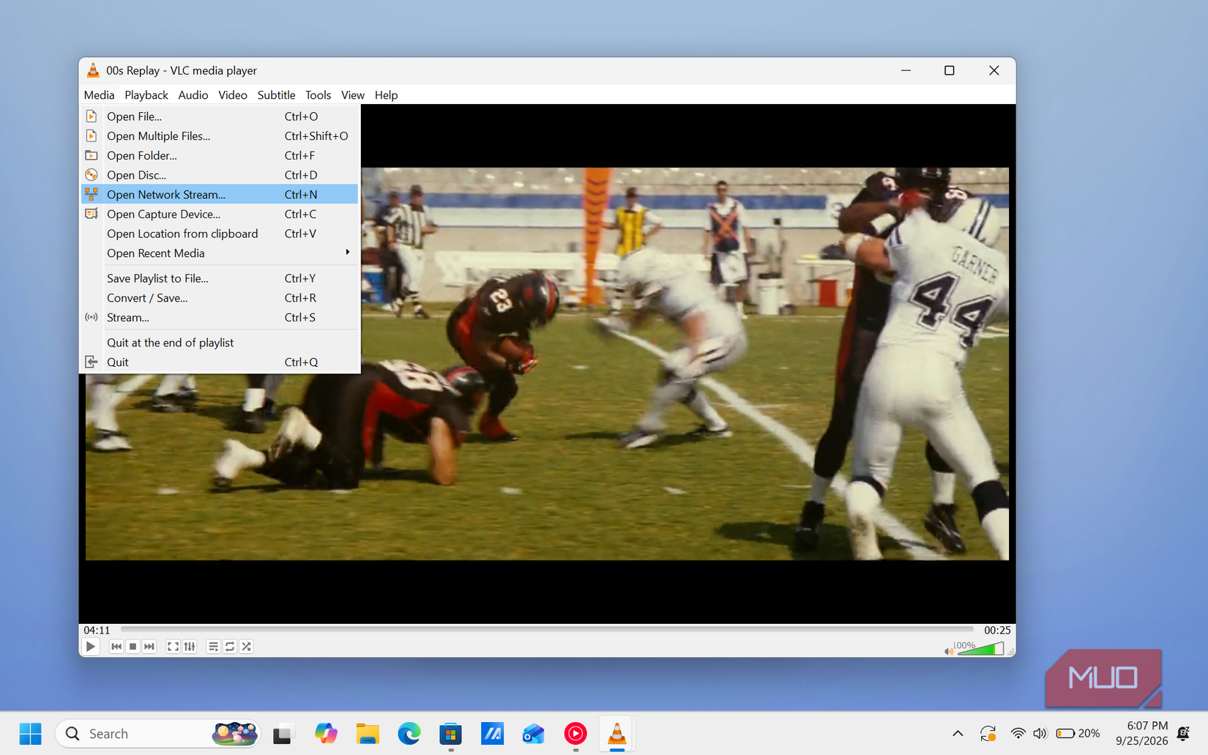Click the taskbar volume tray icon
Image resolution: width=1208 pixels, height=755 pixels.
pos(1040,733)
